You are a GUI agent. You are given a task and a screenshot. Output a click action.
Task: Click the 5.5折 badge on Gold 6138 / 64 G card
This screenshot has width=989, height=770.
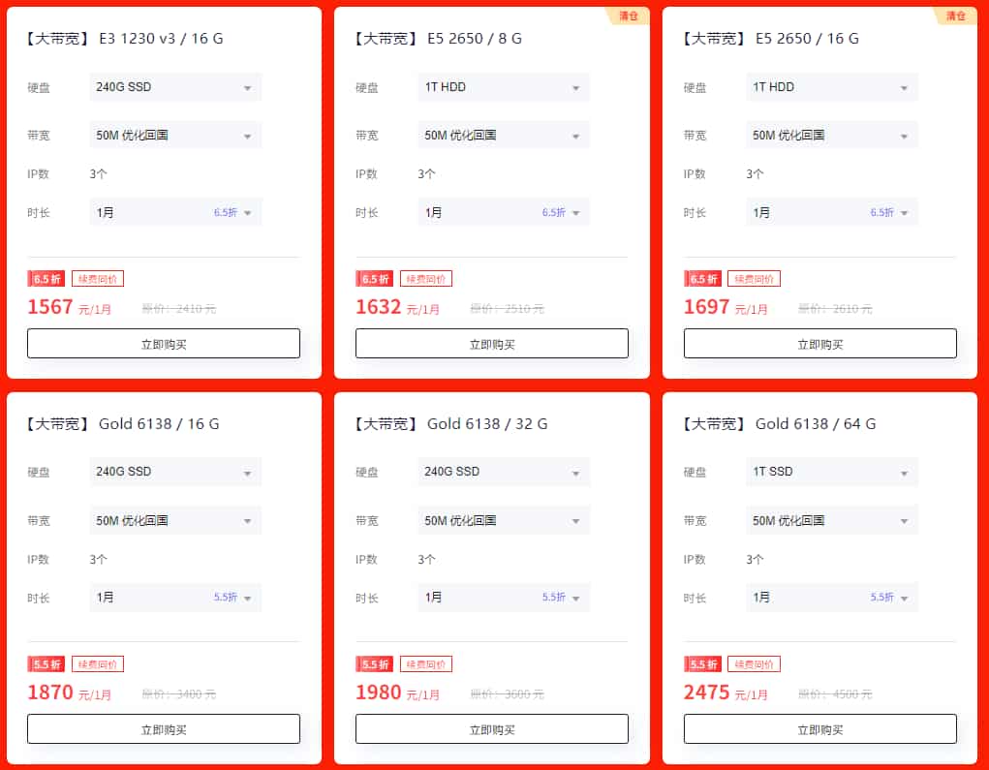pos(702,664)
